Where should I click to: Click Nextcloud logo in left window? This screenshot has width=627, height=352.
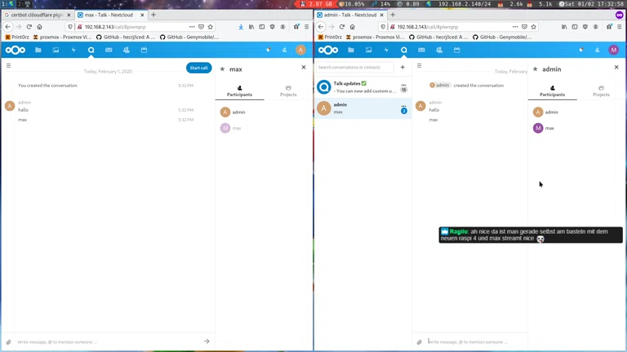click(16, 50)
